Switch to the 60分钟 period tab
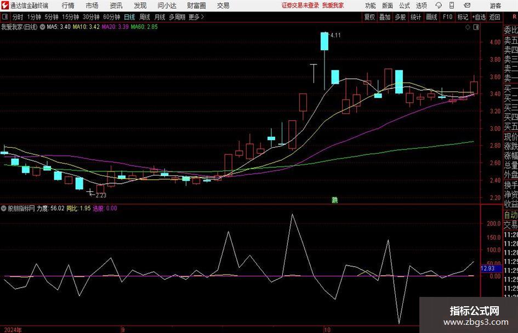Image resolution: width=518 pixels, height=333 pixels. click(111, 17)
